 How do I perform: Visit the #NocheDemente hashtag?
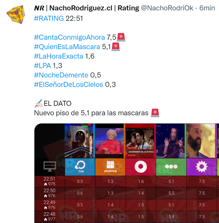(61, 75)
